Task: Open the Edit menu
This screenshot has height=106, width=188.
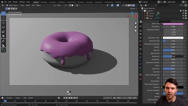Action: (x=10, y=2)
